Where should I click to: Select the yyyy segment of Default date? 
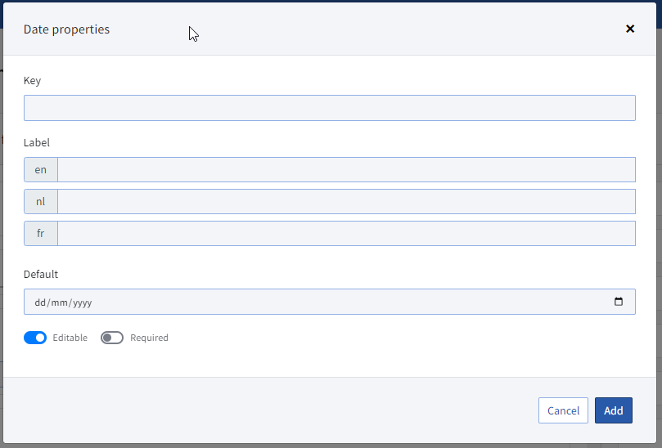[83, 302]
